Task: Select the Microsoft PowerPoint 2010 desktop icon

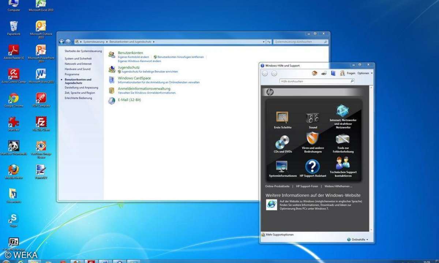Action: pyautogui.click(x=41, y=50)
